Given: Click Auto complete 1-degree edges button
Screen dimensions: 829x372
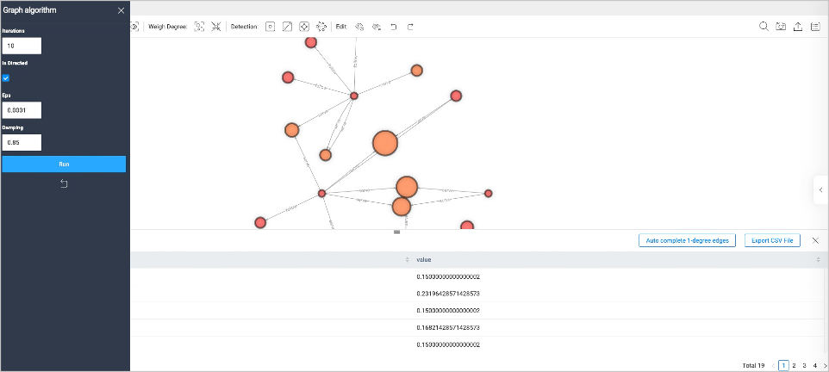Looking at the screenshot, I should tap(688, 240).
